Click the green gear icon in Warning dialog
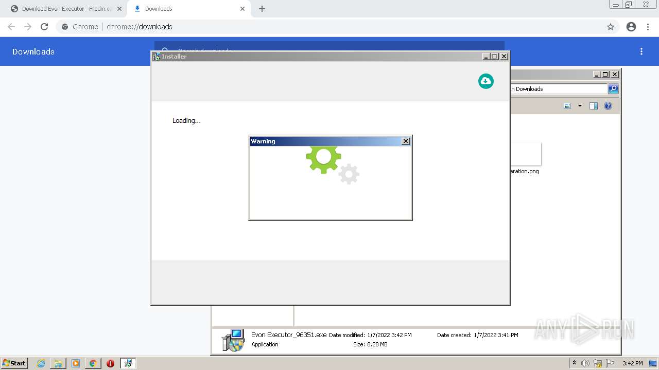Viewport: 659px width, 370px height. [x=323, y=159]
